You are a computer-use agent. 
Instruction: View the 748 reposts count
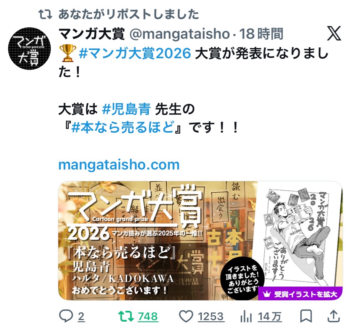click(148, 316)
